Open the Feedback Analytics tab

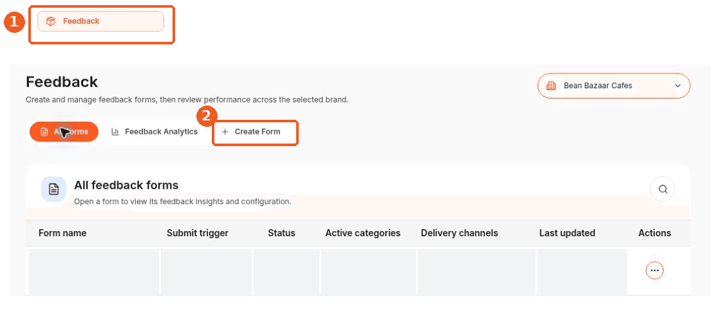point(155,132)
